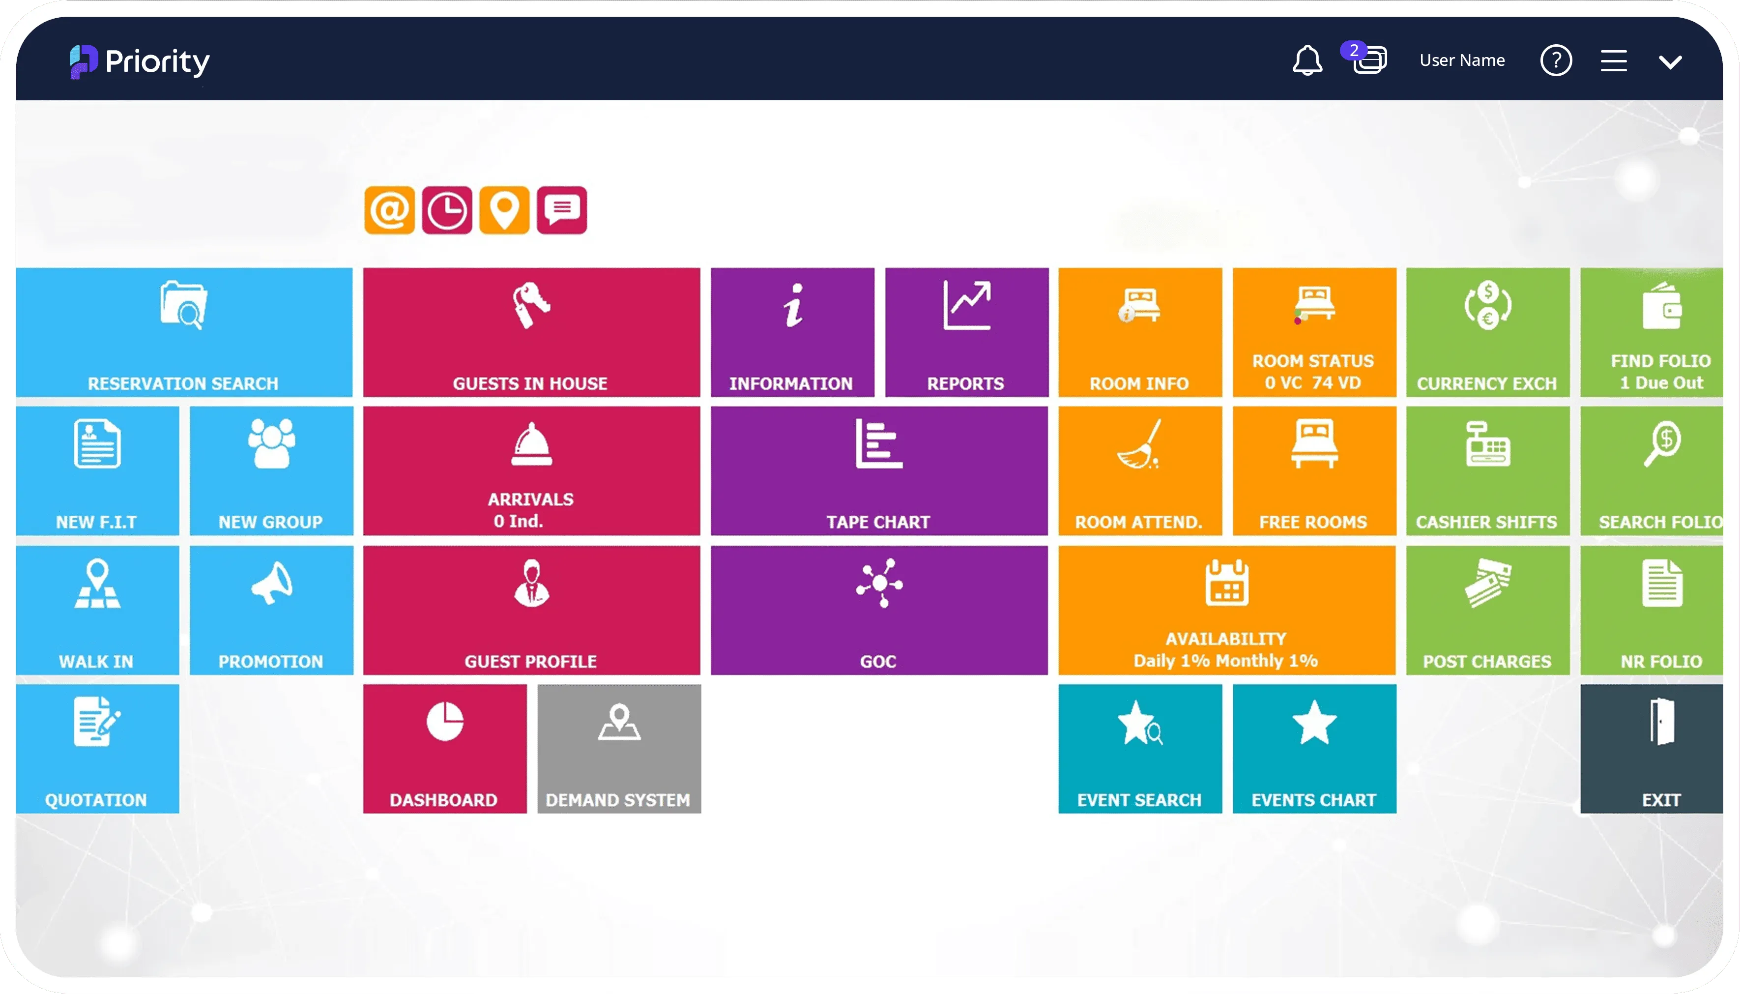Click the Exit door tile
Image resolution: width=1741 pixels, height=994 pixels.
click(x=1652, y=748)
